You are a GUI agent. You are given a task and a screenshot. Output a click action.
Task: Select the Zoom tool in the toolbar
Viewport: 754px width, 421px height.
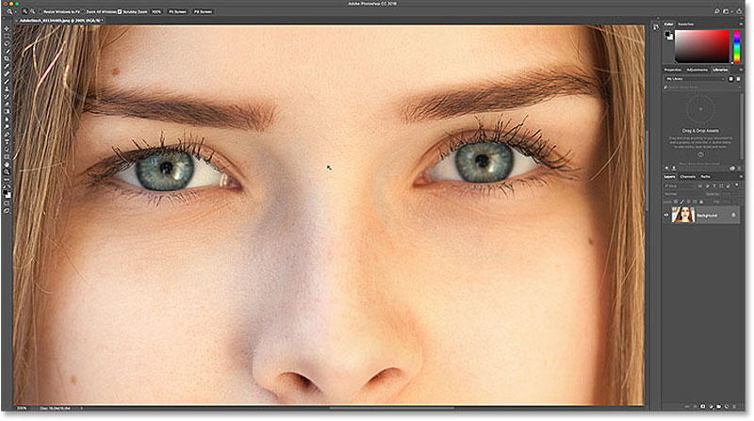(x=7, y=172)
